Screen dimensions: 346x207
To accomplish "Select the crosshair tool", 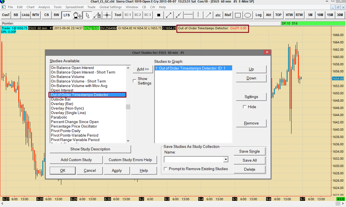I will point(107,15).
